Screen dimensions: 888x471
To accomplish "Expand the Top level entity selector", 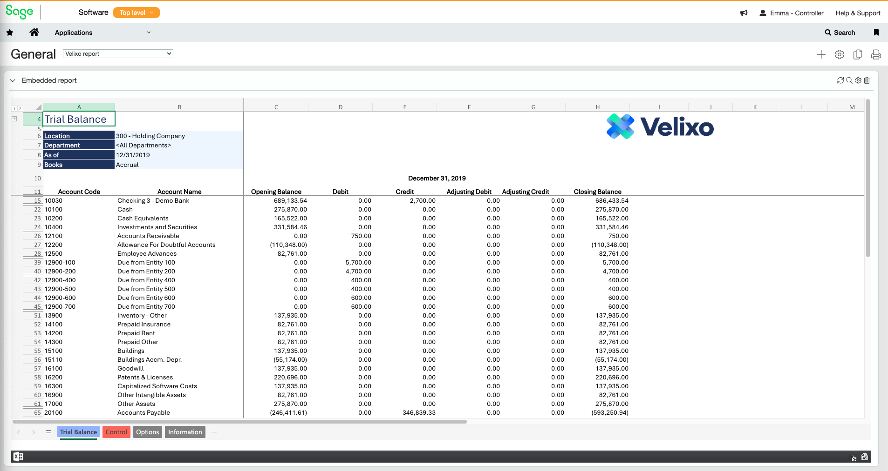I will (136, 13).
